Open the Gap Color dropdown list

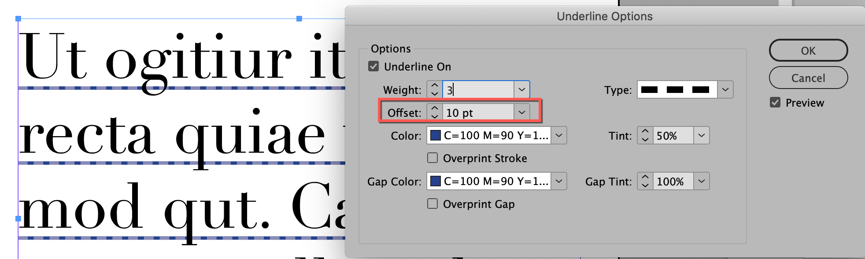click(559, 181)
